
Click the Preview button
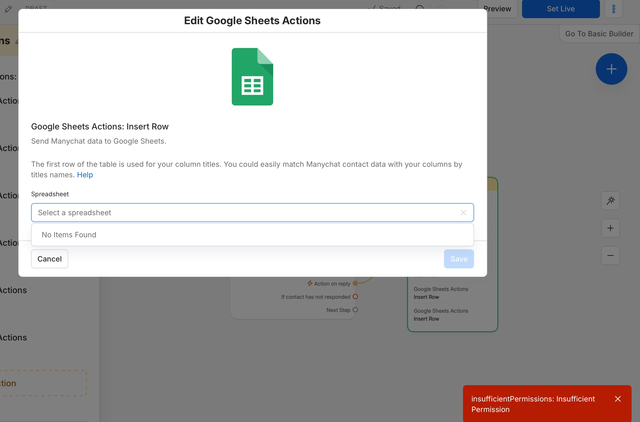pyautogui.click(x=497, y=9)
